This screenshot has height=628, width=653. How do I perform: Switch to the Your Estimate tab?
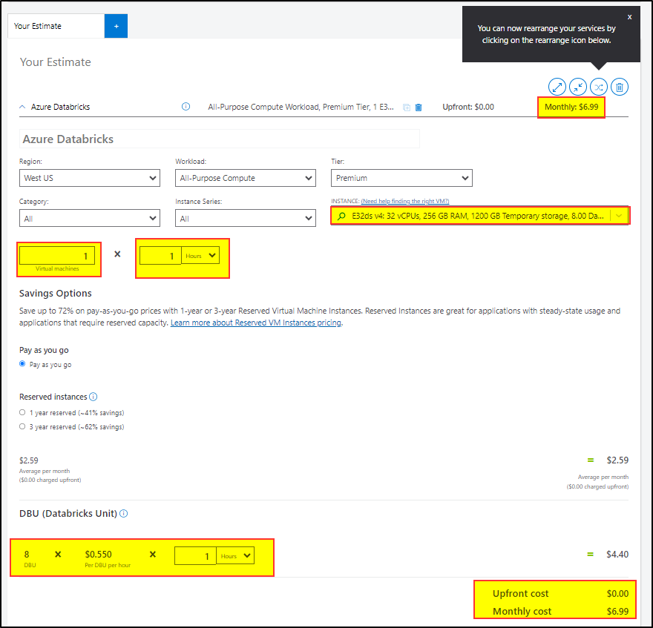[56, 26]
